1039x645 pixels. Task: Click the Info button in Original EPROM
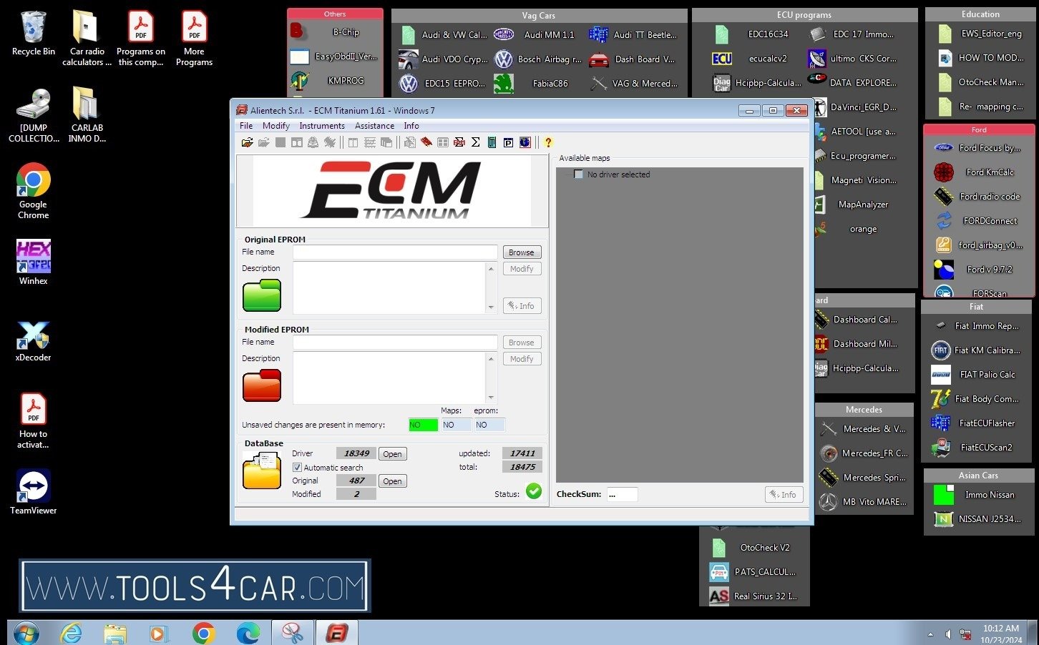pyautogui.click(x=522, y=306)
